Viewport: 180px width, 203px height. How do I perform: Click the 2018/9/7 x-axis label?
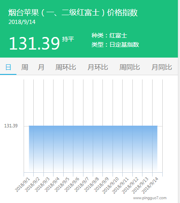click(81, 185)
